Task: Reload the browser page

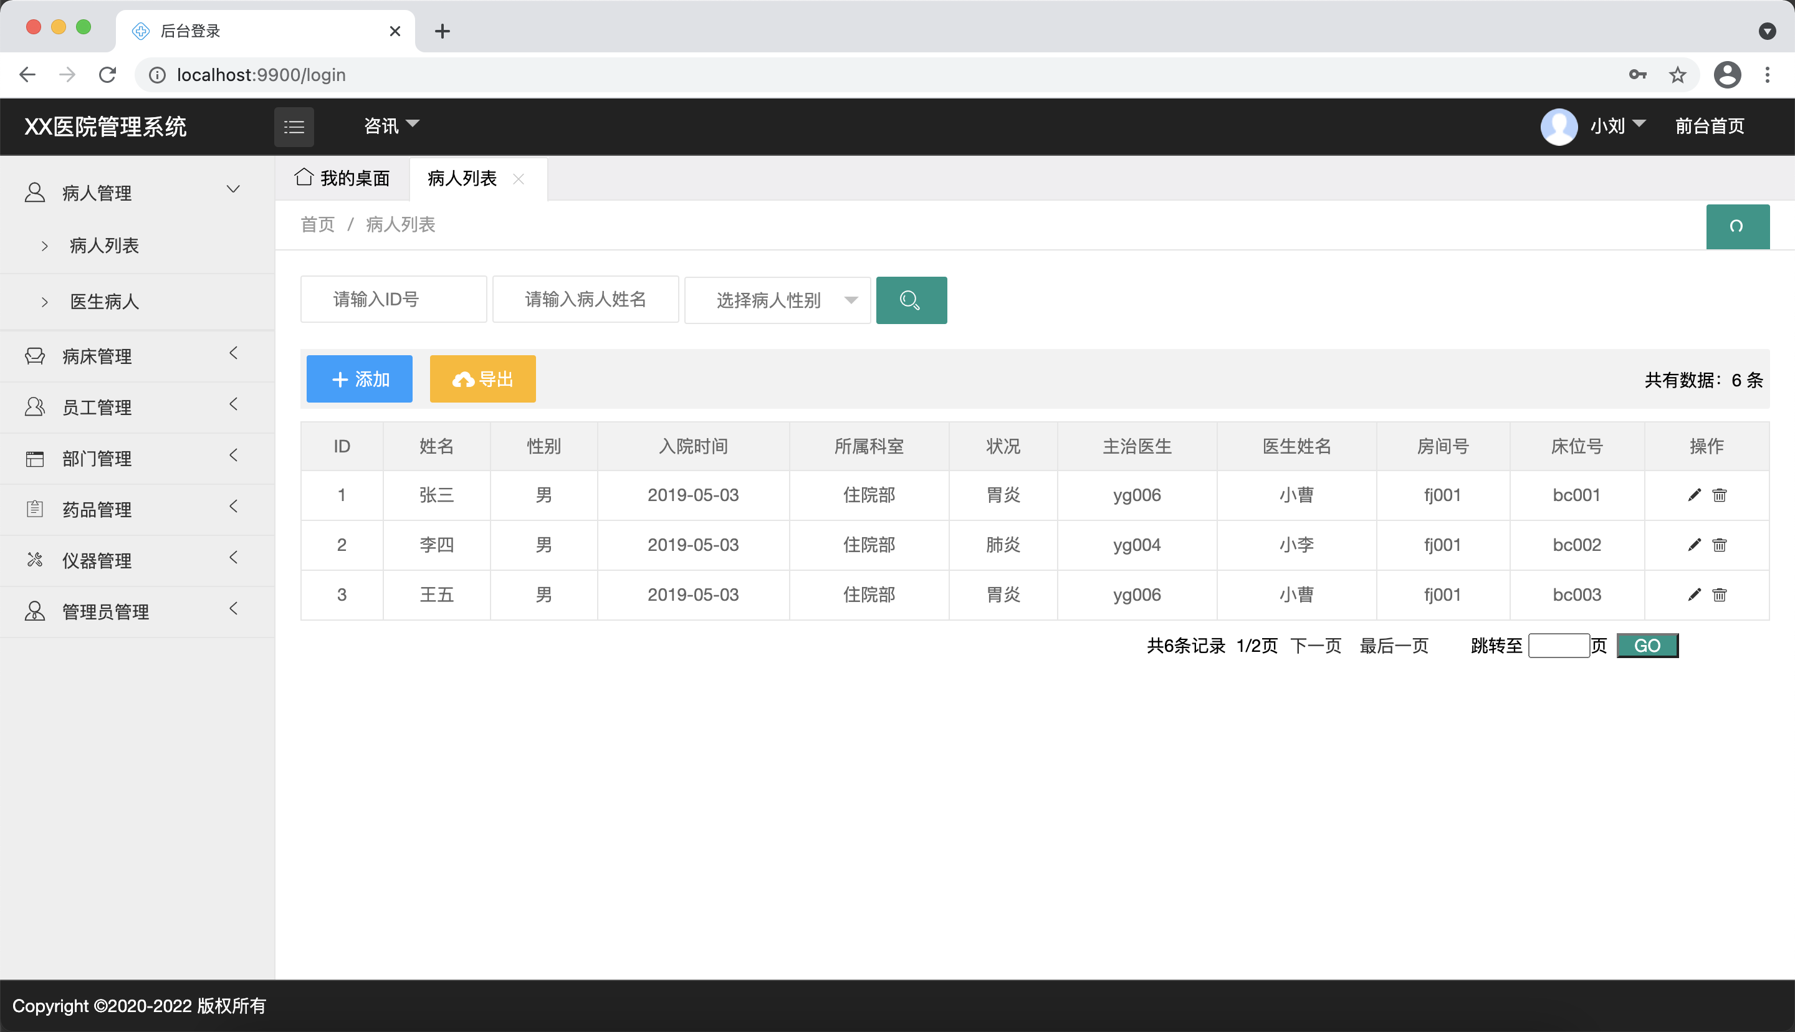Action: (x=107, y=74)
